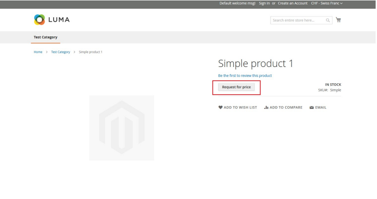Image resolution: width=377 pixels, height=199 pixels.
Task: Open the shopping cart icon
Action: pyautogui.click(x=338, y=20)
